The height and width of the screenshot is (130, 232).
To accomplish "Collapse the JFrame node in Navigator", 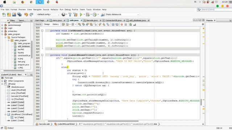I will tap(2, 84).
